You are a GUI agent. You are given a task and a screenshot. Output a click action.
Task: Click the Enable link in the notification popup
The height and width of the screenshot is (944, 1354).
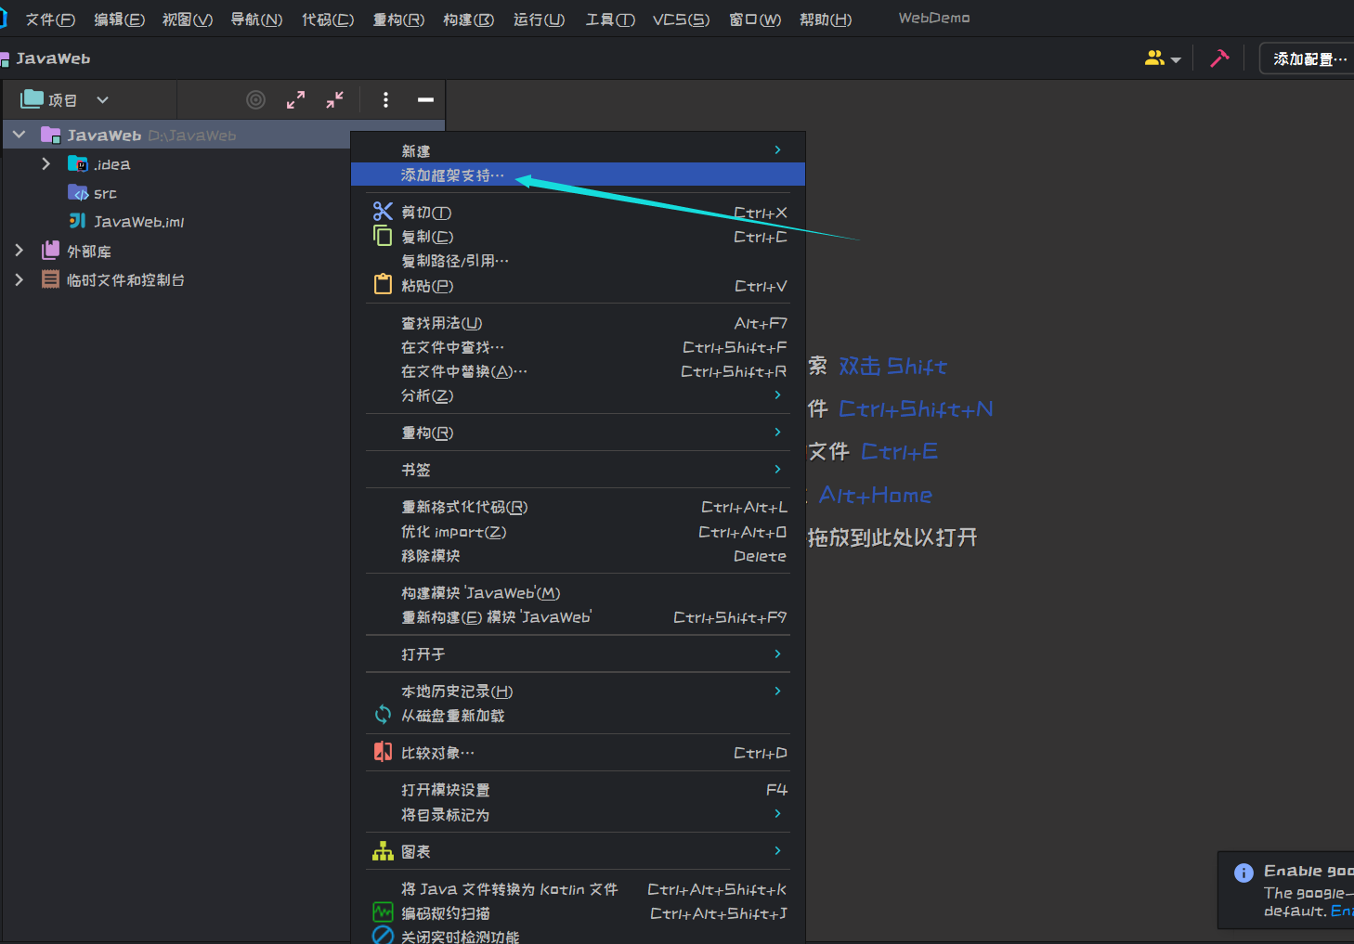pos(1344,911)
